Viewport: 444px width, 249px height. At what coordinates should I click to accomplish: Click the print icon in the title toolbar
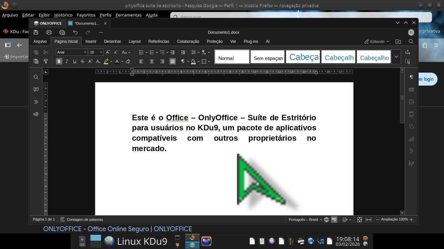(49, 32)
